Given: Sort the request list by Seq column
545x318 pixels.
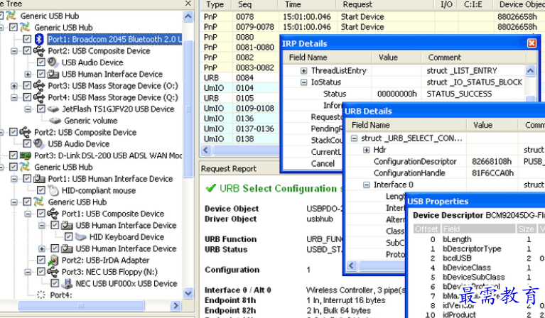Looking at the screenshot, I should tap(255, 4).
